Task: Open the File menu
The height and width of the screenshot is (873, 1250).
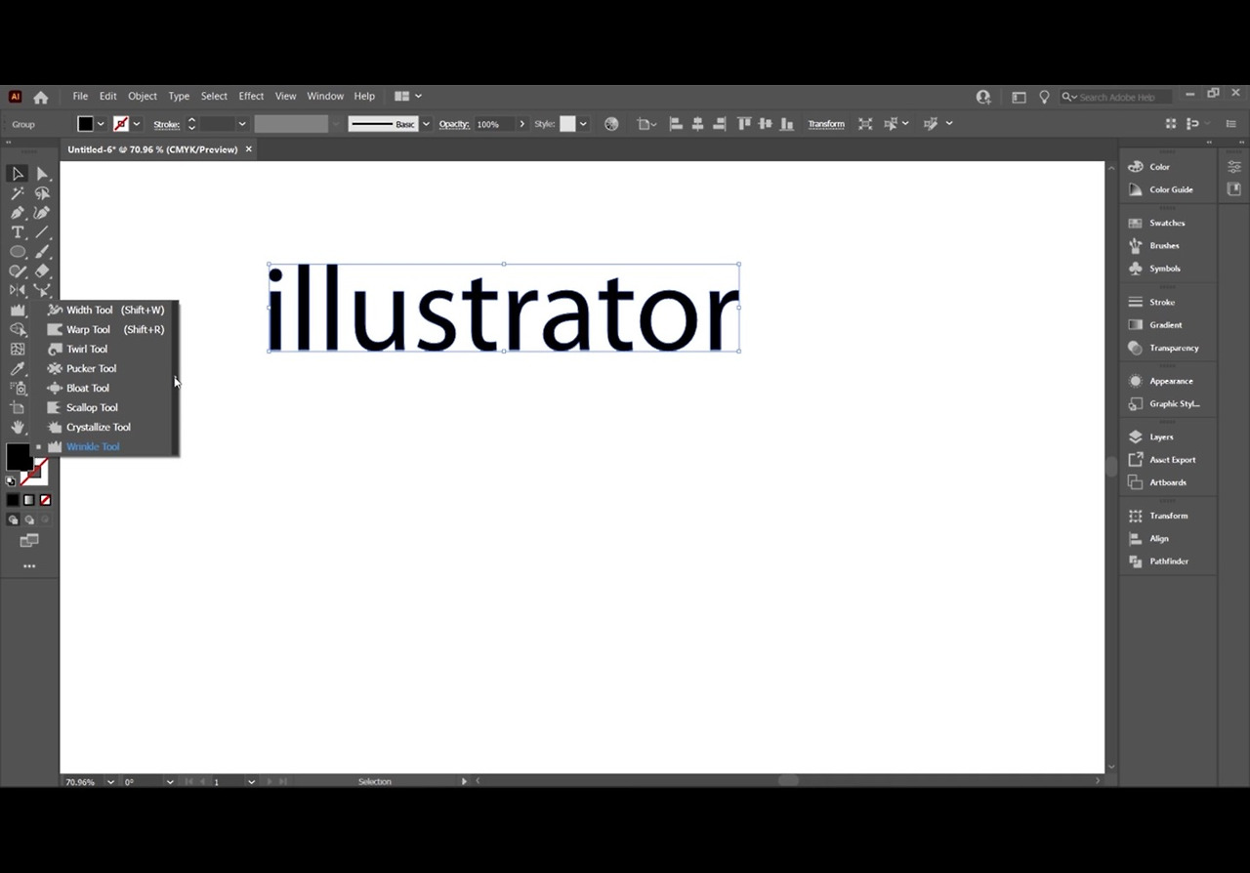Action: (80, 96)
